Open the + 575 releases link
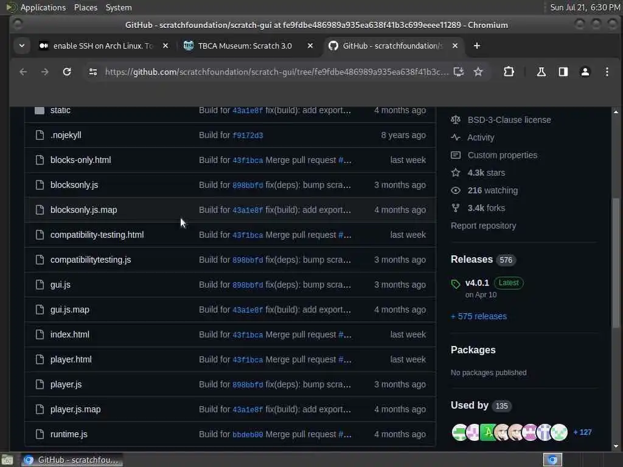This screenshot has width=623, height=467. (x=479, y=316)
